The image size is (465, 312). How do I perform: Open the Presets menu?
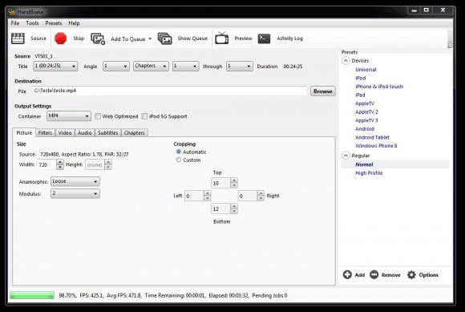pos(54,23)
